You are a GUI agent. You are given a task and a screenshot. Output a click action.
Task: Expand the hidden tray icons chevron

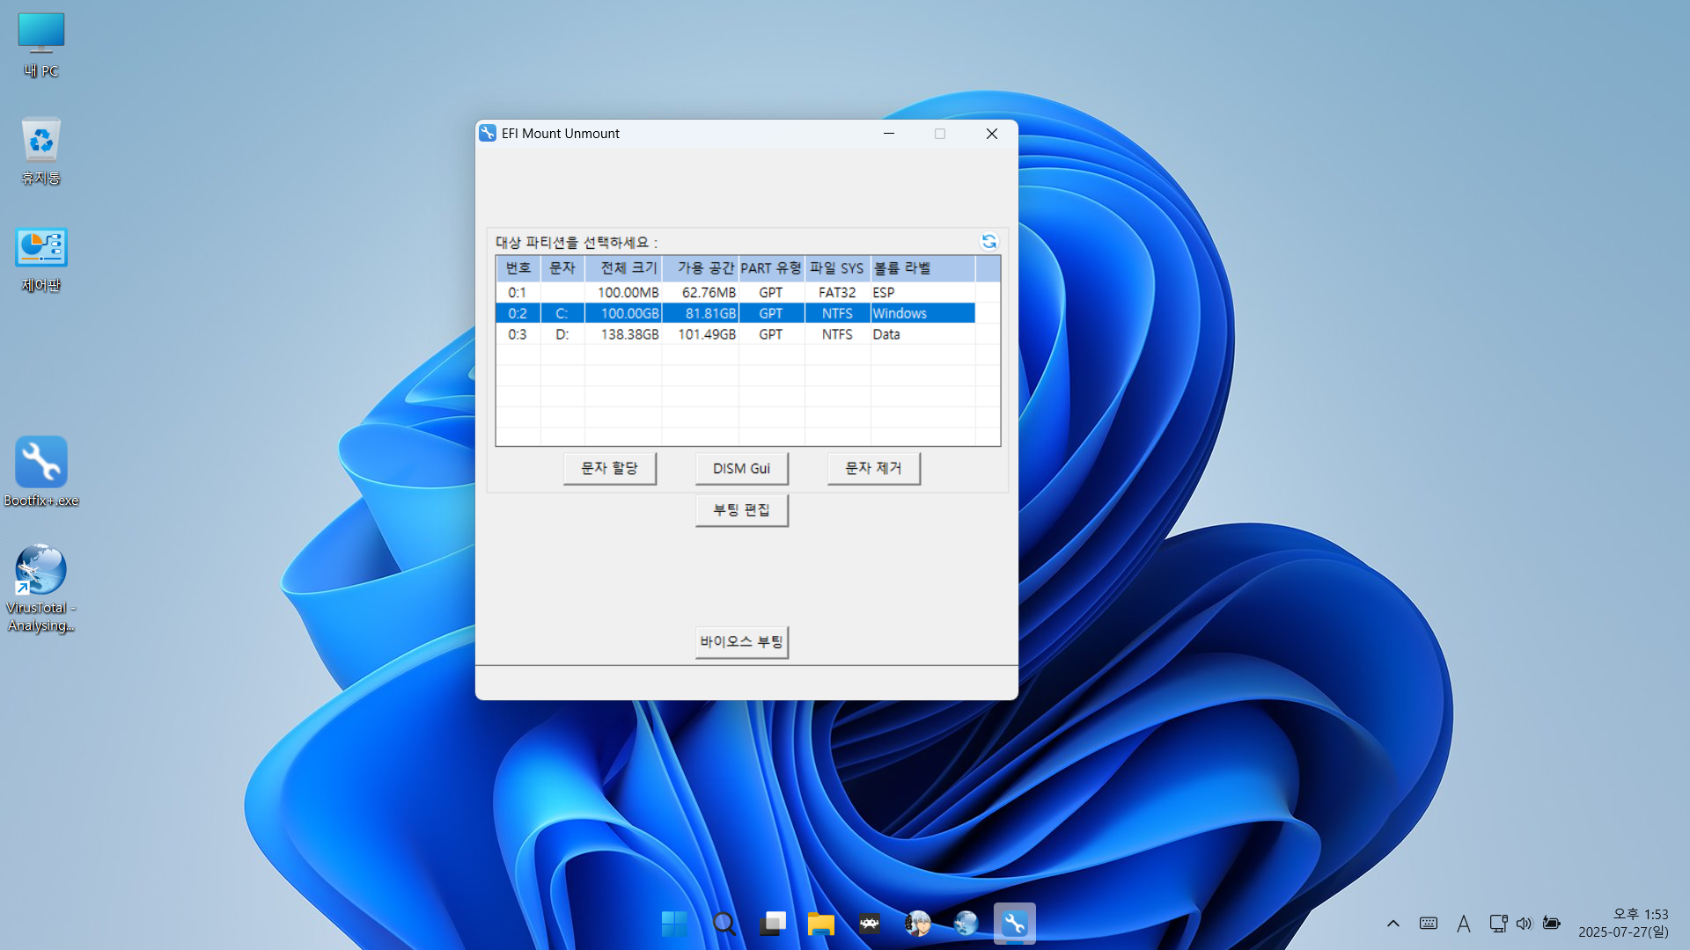pyautogui.click(x=1392, y=924)
